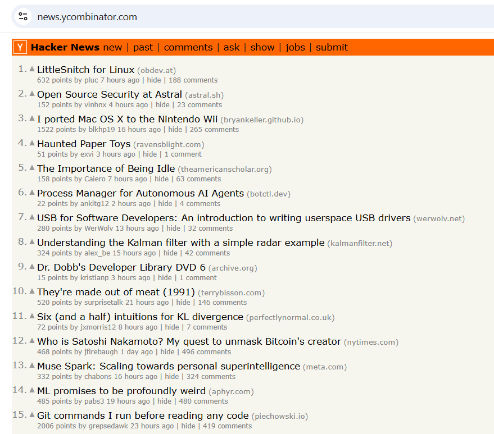Open the Who is Satoshi Nakamoto article

pyautogui.click(x=189, y=341)
